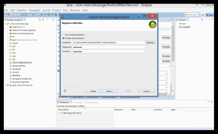Click the < Back button

click(93, 91)
